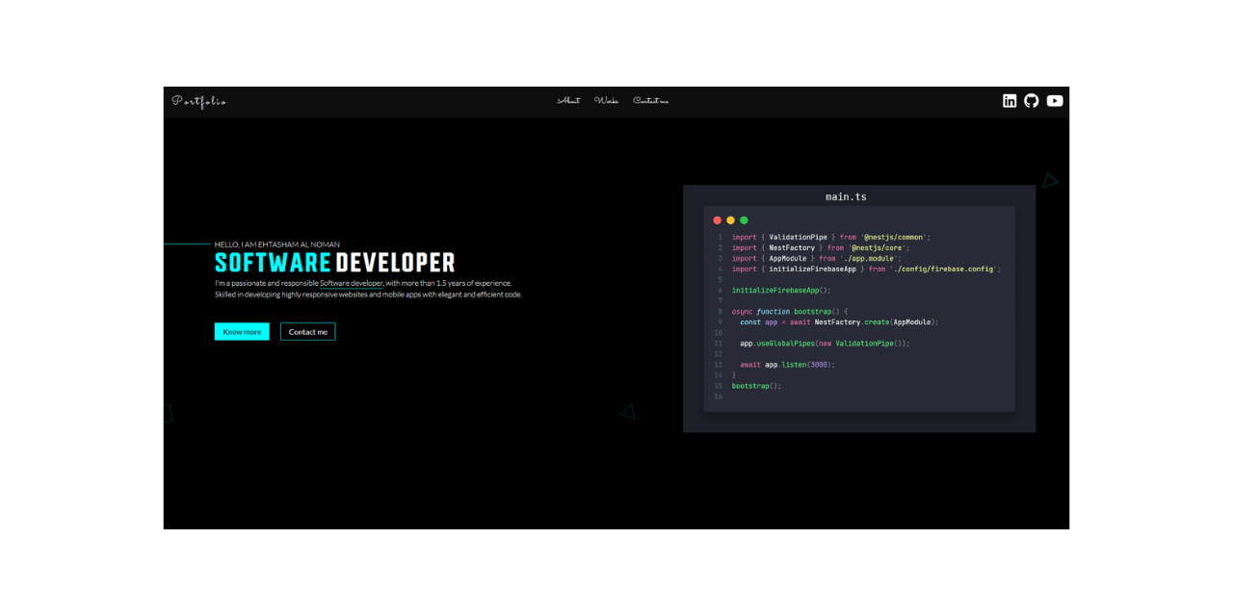Click the Contact me outlined button
Image resolution: width=1233 pixels, height=616 pixels.
308,331
